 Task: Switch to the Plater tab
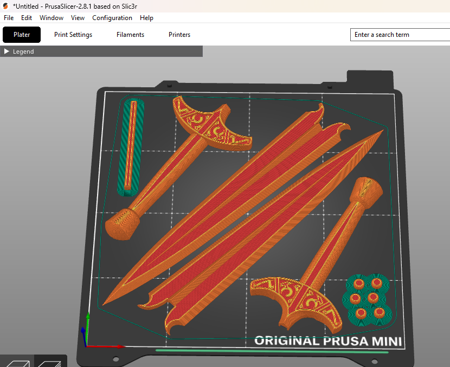[x=22, y=35]
